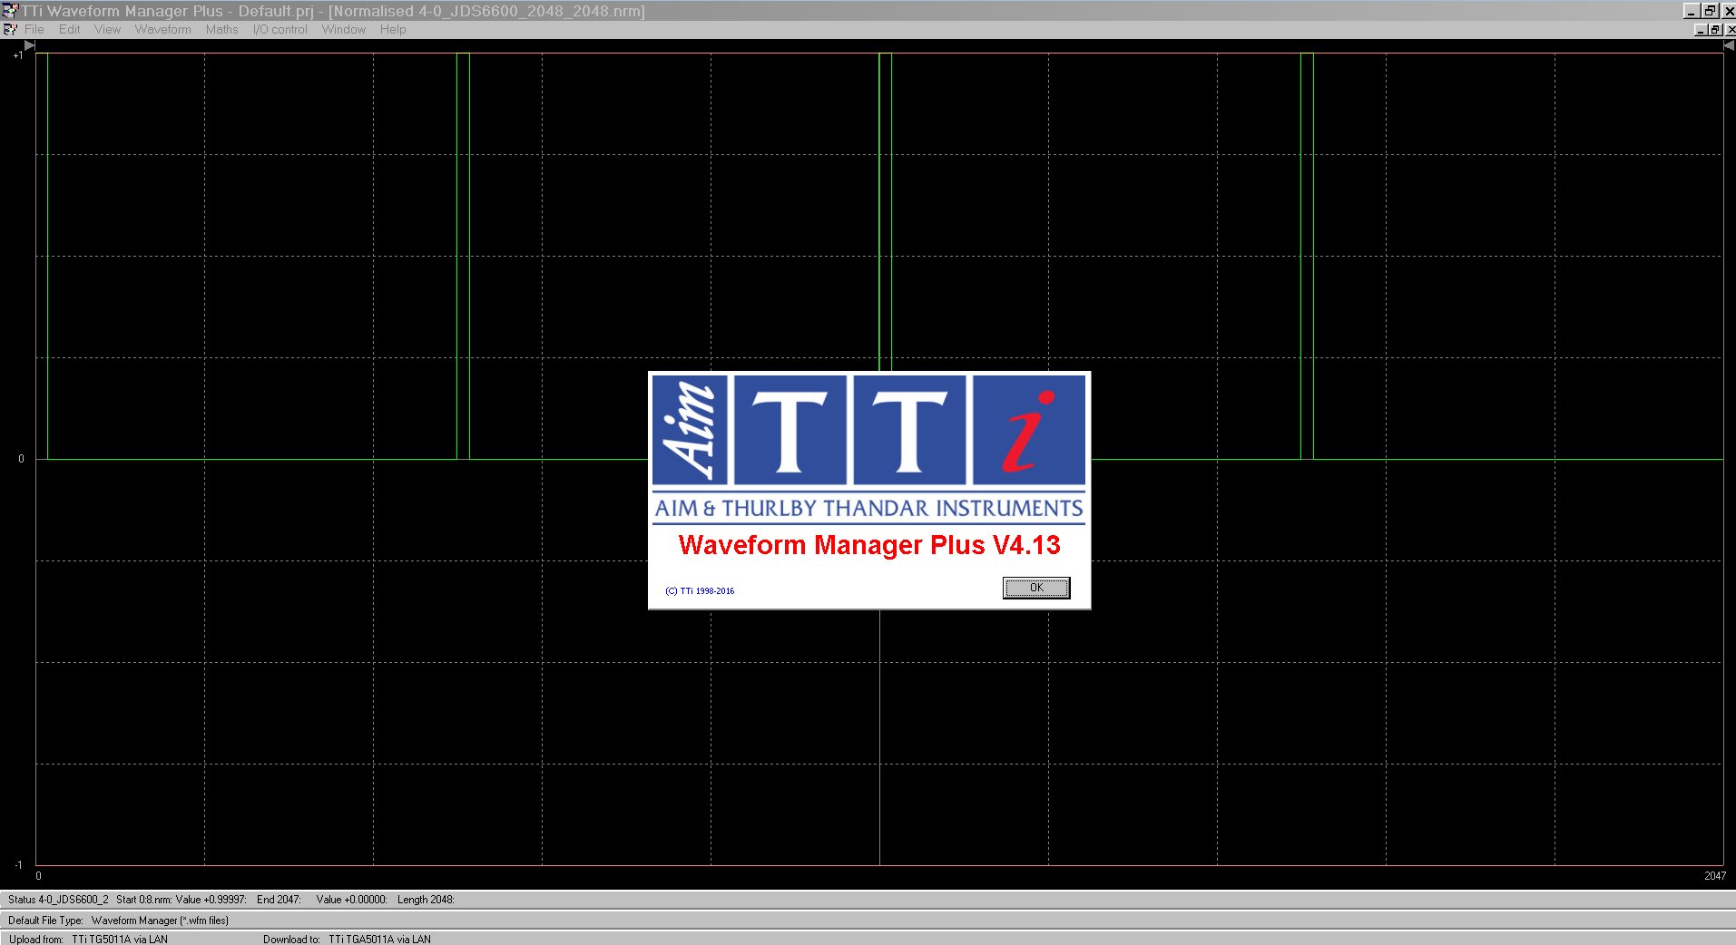Click the 'Length 2048:' status entry

tap(426, 900)
